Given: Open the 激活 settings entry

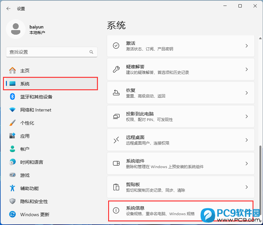Looking at the screenshot, I should pos(181,46).
